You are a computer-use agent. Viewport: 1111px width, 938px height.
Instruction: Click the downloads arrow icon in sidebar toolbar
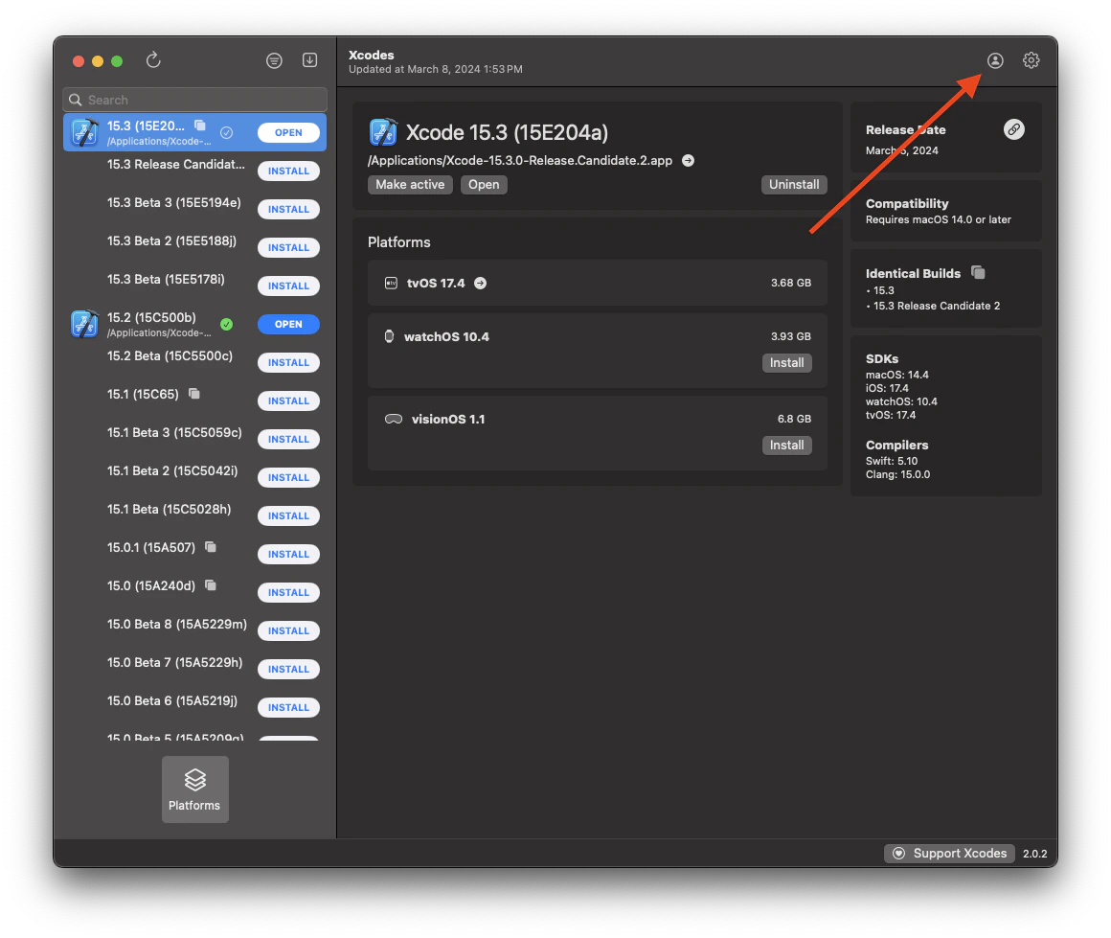[x=309, y=60]
